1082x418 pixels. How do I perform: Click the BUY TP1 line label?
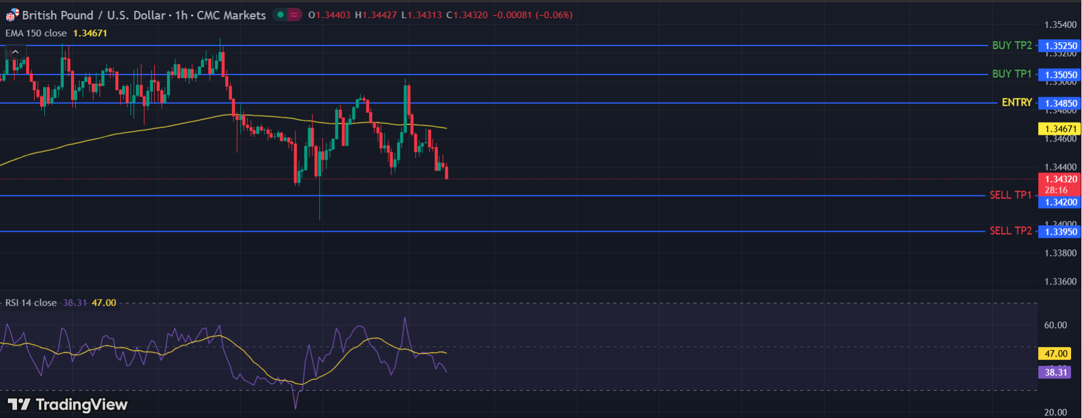coord(1012,74)
